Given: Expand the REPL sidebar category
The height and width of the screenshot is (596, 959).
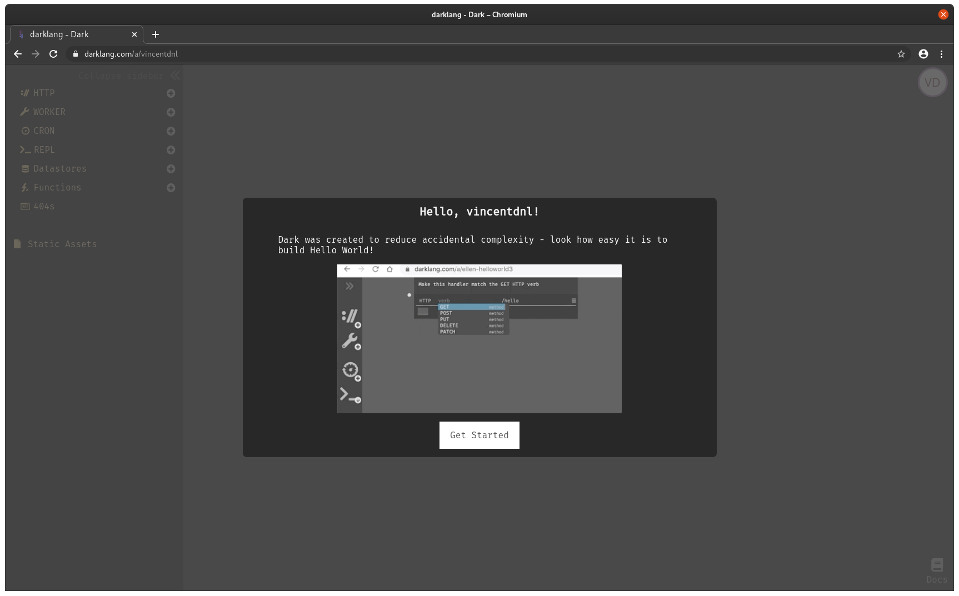Looking at the screenshot, I should [38, 150].
